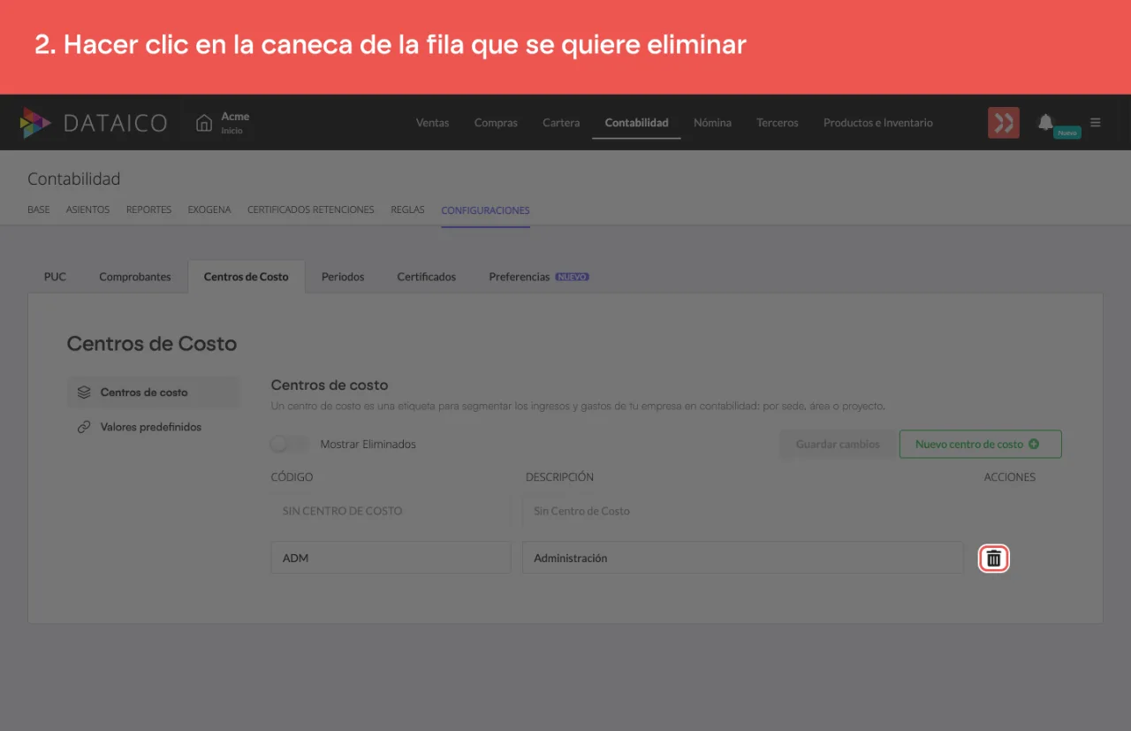Open the Nómina menu
Viewport: 1131px width, 731px height.
(712, 123)
